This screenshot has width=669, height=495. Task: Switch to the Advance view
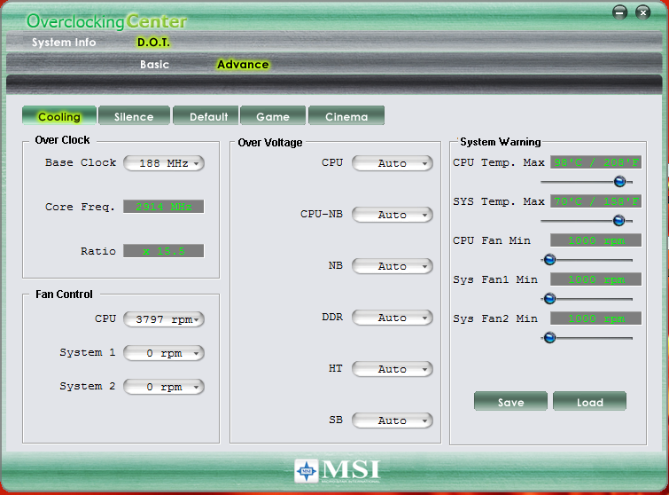click(243, 65)
